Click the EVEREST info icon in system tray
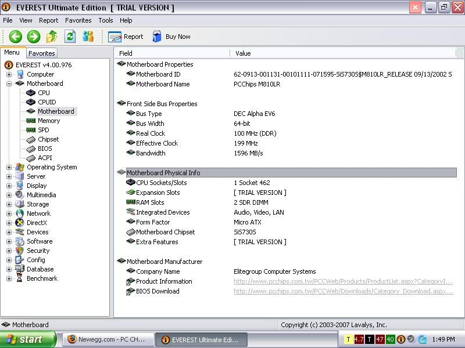The image size is (465, 348). point(400,339)
